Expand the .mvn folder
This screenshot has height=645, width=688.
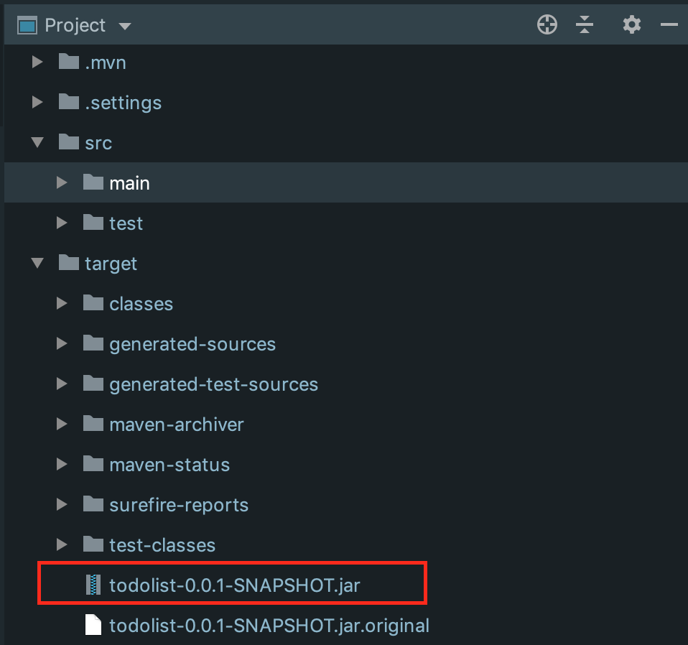click(x=38, y=62)
